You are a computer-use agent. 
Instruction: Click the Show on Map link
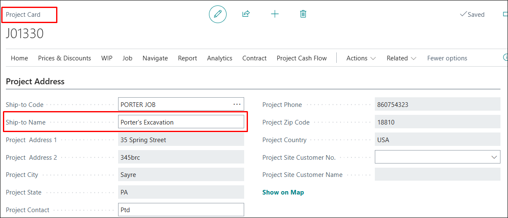pyautogui.click(x=283, y=192)
